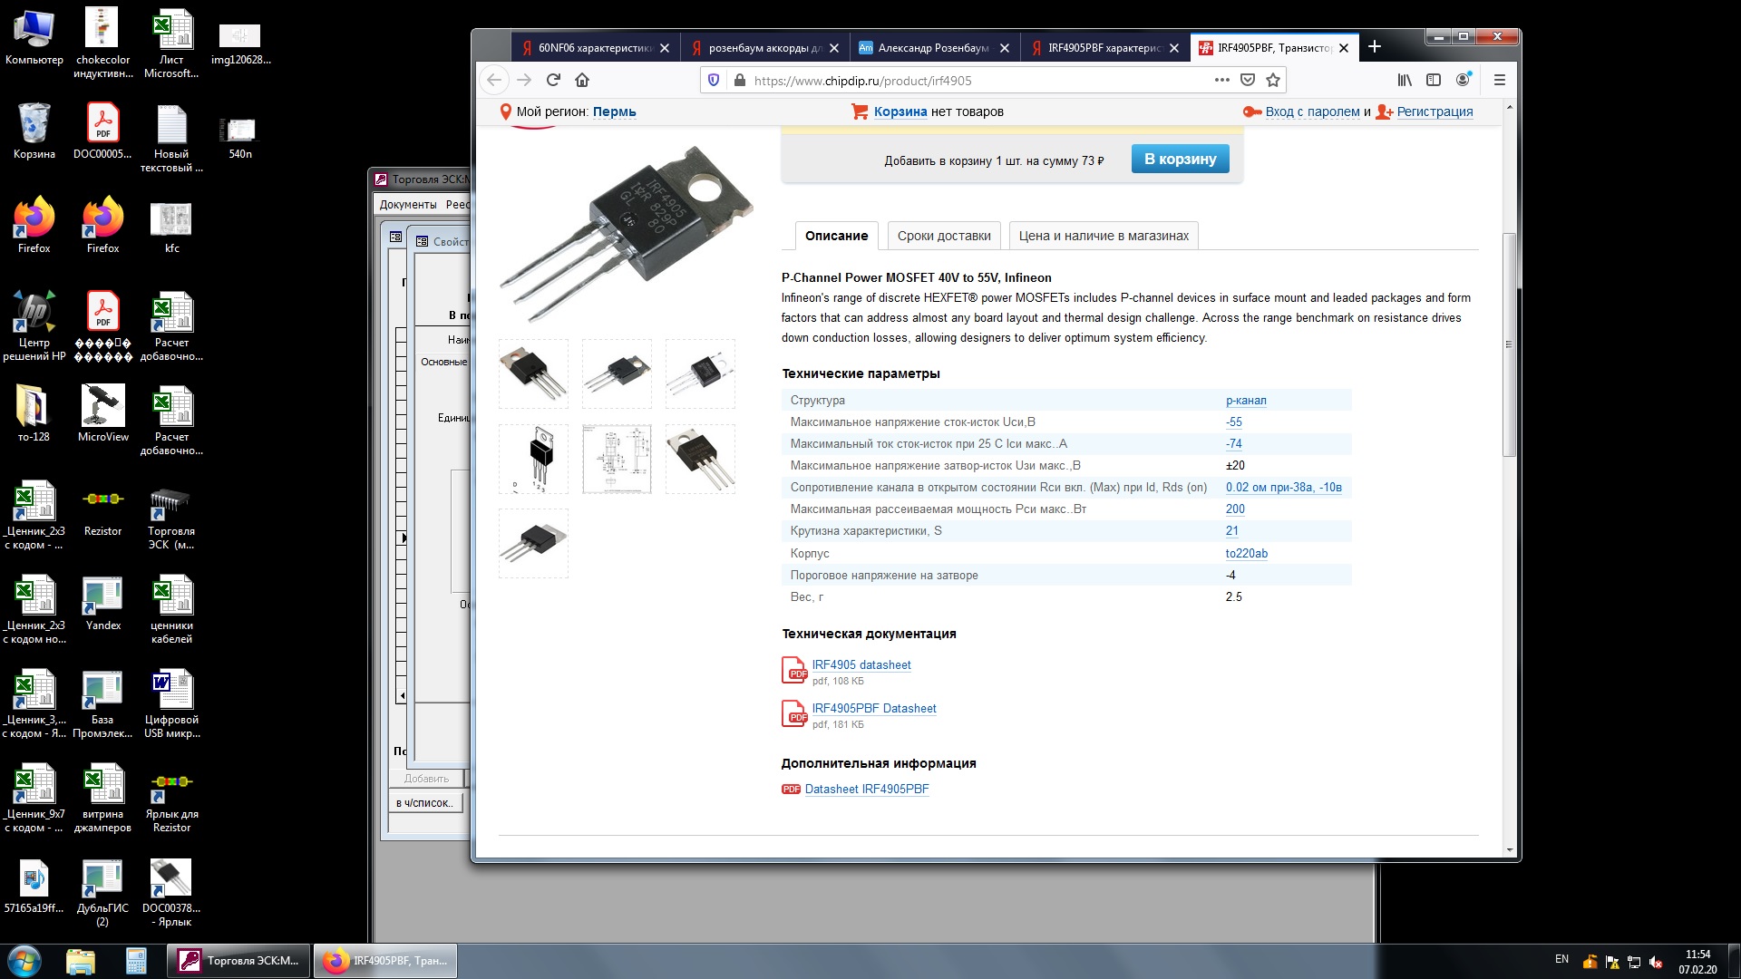The image size is (1741, 979).
Task: Open MicroView desktop icon
Action: [x=103, y=413]
